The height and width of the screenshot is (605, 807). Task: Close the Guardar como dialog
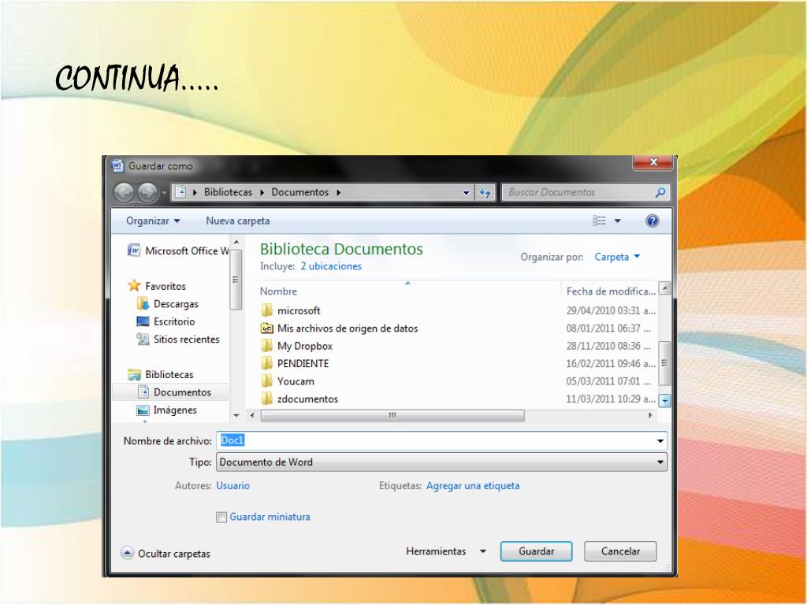[653, 162]
